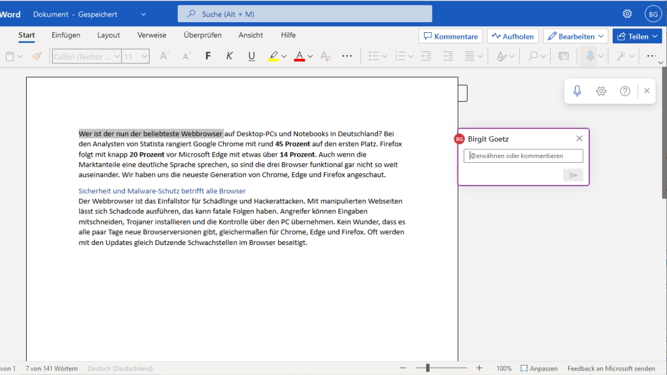
Task: Click the paragraph alignment icon
Action: 470,56
